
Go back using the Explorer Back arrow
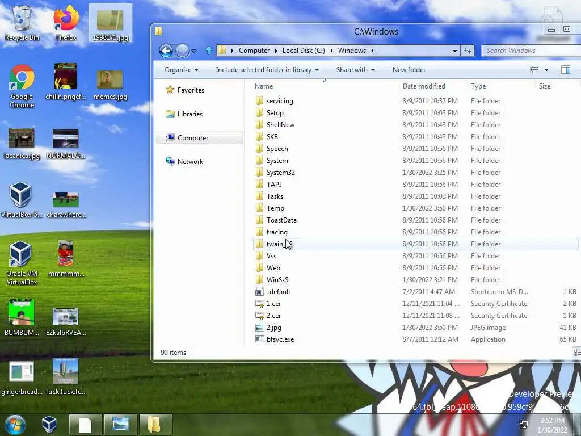click(x=166, y=51)
